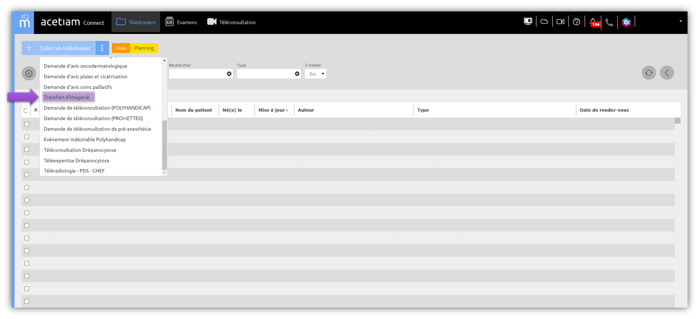Click the back arrow circle button

pos(667,73)
